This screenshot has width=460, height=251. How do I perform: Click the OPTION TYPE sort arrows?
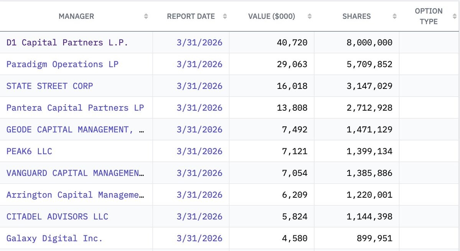(454, 16)
